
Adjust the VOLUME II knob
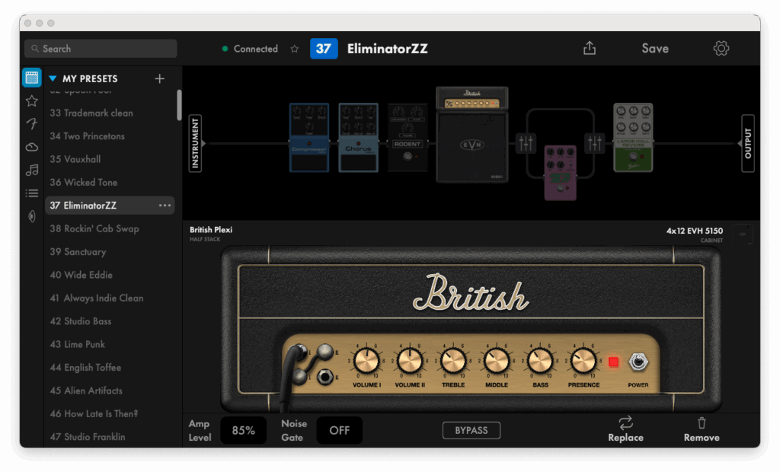[410, 361]
